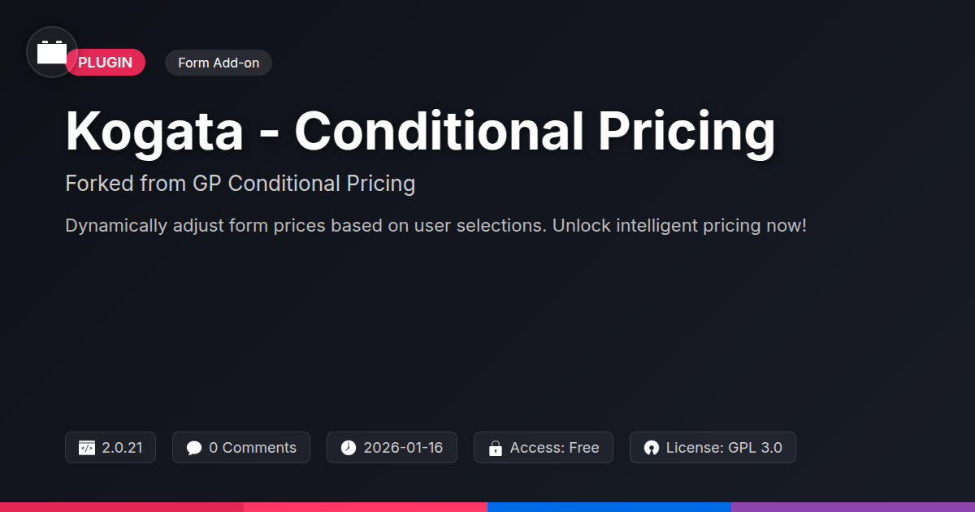The height and width of the screenshot is (512, 975).
Task: Click the License: GPL 3.0 label
Action: (x=724, y=448)
